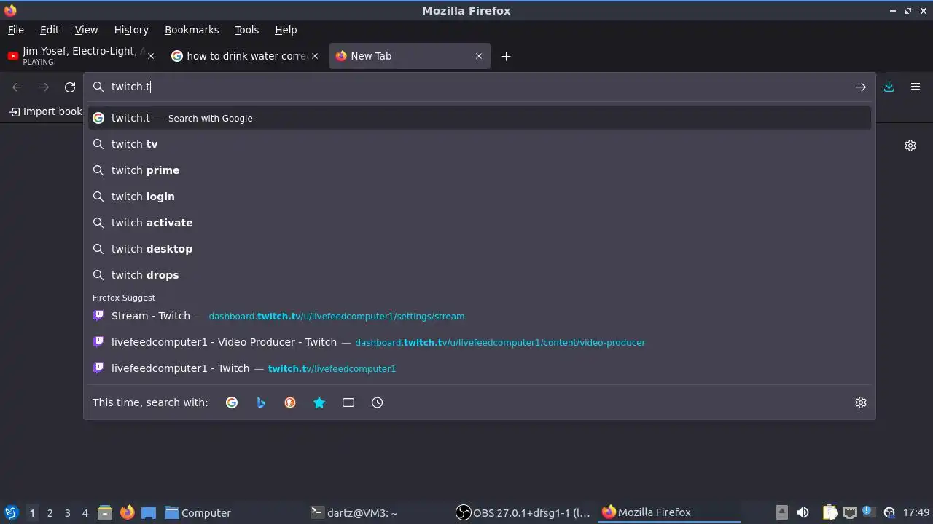Screen dimensions: 933x524
Task: Switch to workspace 3
Action: pyautogui.click(x=67, y=513)
